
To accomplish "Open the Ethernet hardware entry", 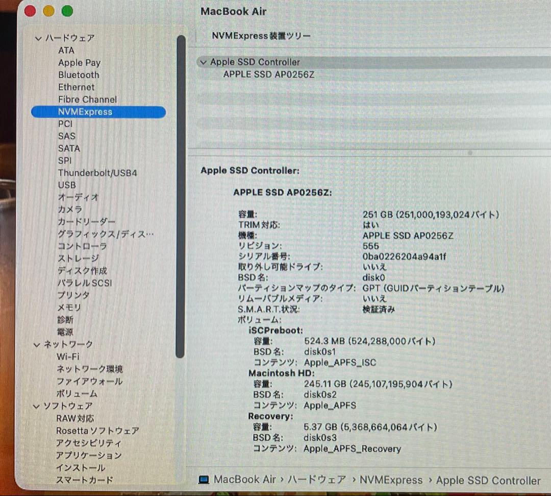I will click(76, 87).
